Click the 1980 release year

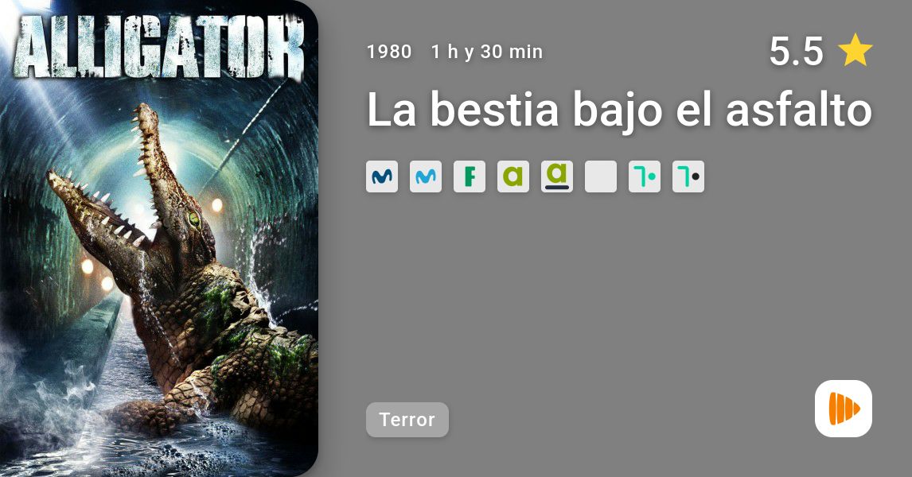click(x=389, y=52)
